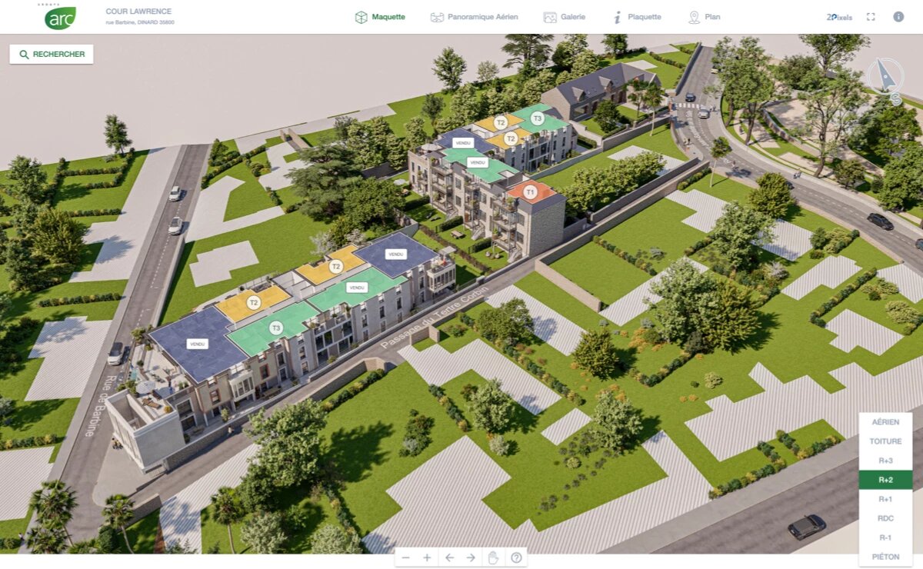Select the hand pan tool
This screenshot has height=569, width=923.
493,557
